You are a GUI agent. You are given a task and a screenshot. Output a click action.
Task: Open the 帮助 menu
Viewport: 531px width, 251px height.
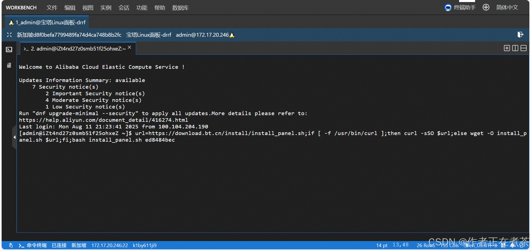[160, 8]
